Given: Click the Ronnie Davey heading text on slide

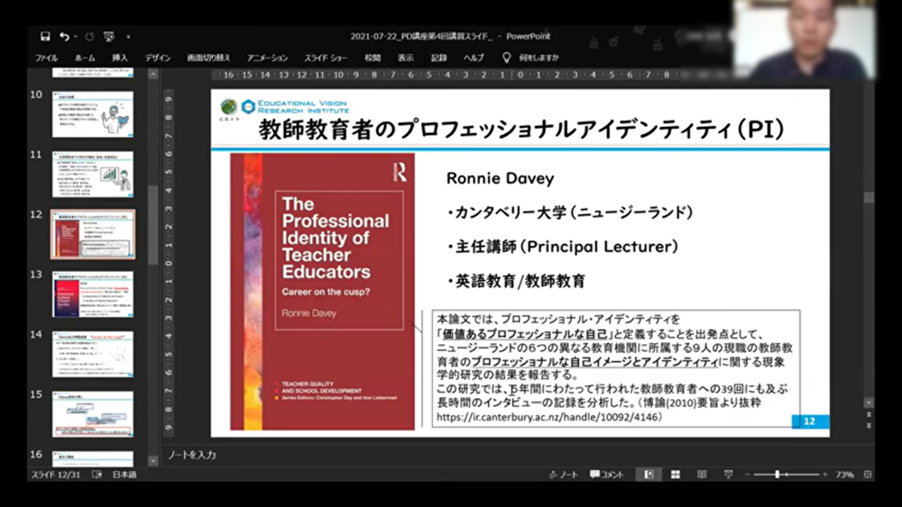Looking at the screenshot, I should (x=500, y=178).
